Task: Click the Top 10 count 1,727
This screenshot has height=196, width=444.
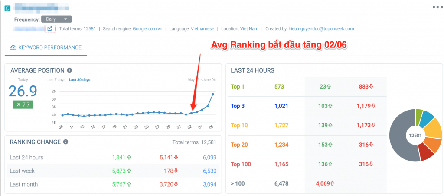Action: 281,126
